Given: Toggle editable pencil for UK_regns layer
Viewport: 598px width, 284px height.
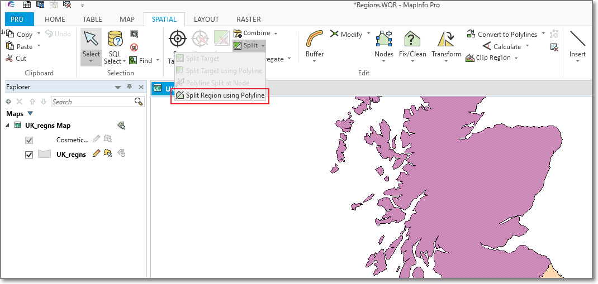Looking at the screenshot, I should (96, 154).
